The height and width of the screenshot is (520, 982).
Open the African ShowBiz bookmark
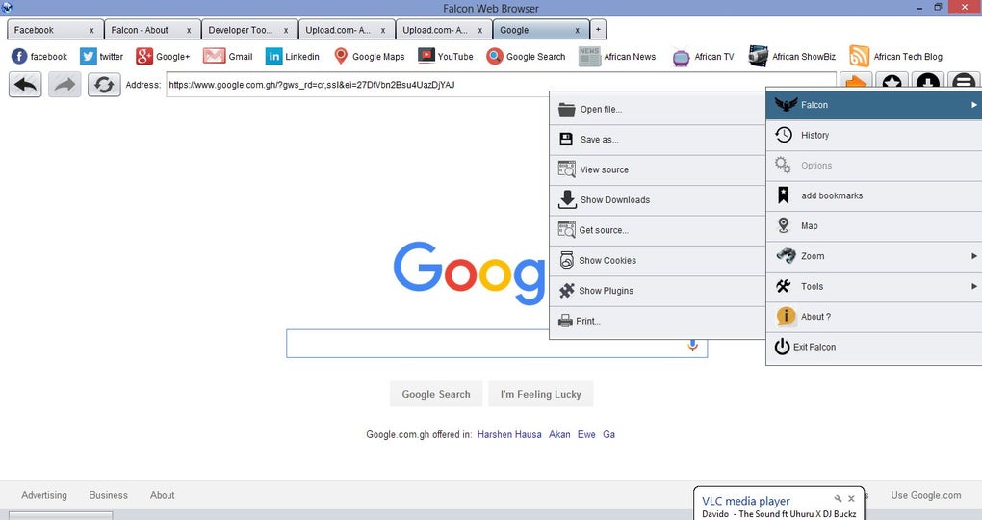792,57
